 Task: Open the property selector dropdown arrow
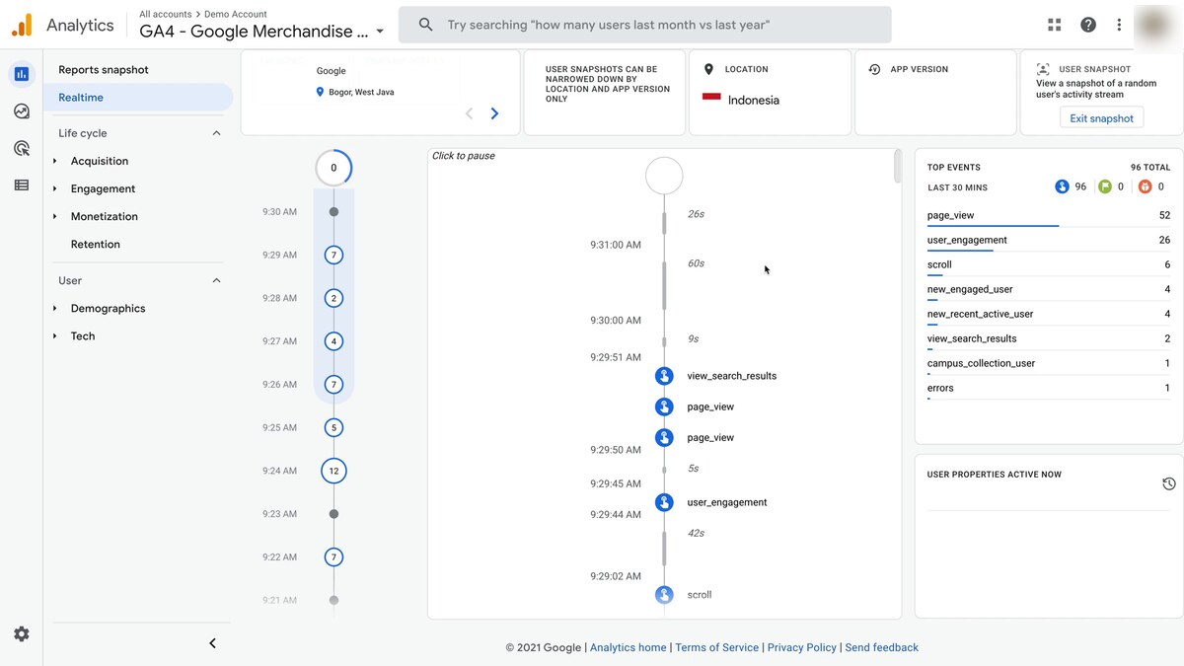[x=380, y=32]
